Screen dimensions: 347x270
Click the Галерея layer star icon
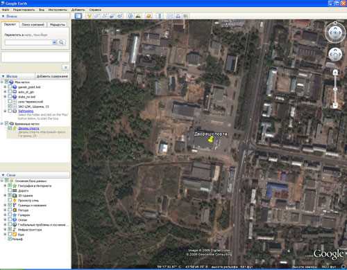pyautogui.click(x=15, y=215)
